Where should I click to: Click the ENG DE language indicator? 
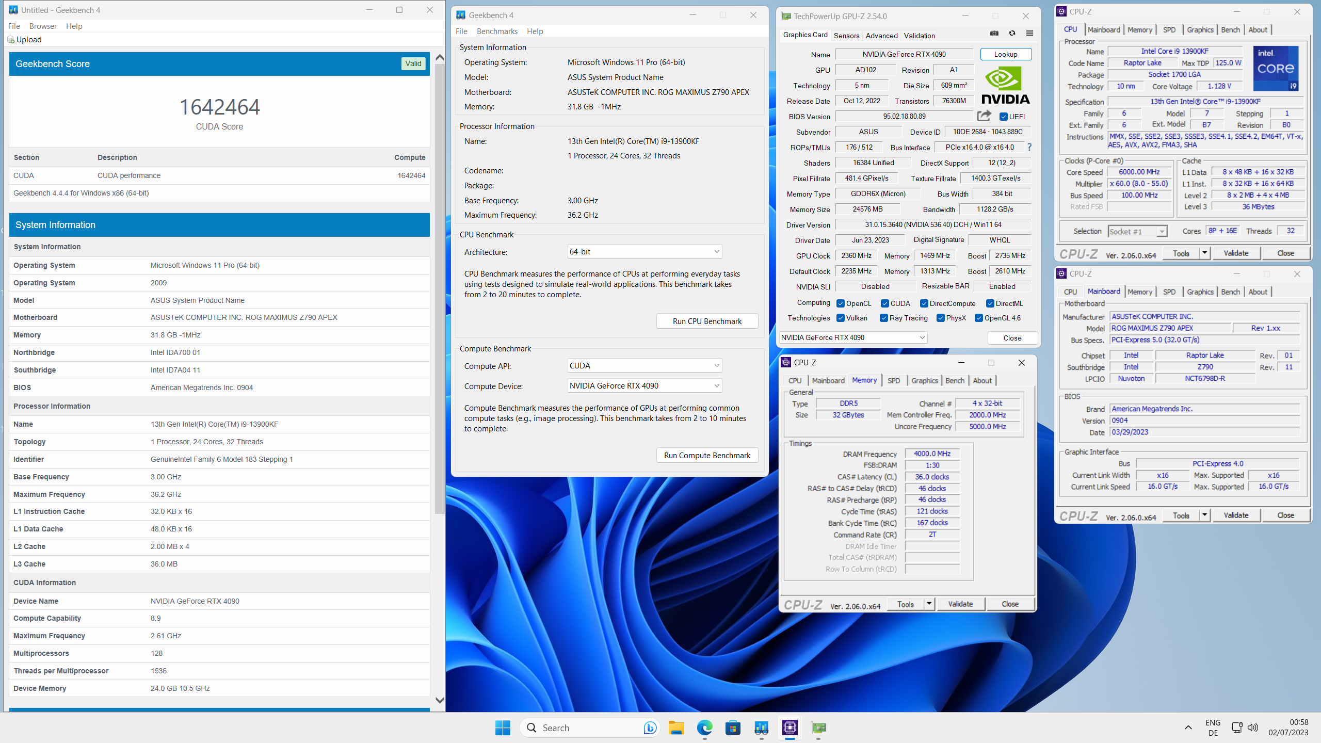1213,728
